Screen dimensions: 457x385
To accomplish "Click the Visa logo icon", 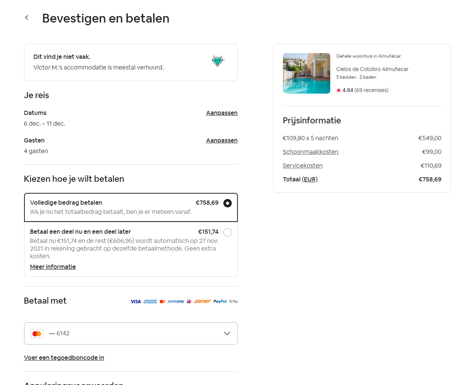I will 136,301.
